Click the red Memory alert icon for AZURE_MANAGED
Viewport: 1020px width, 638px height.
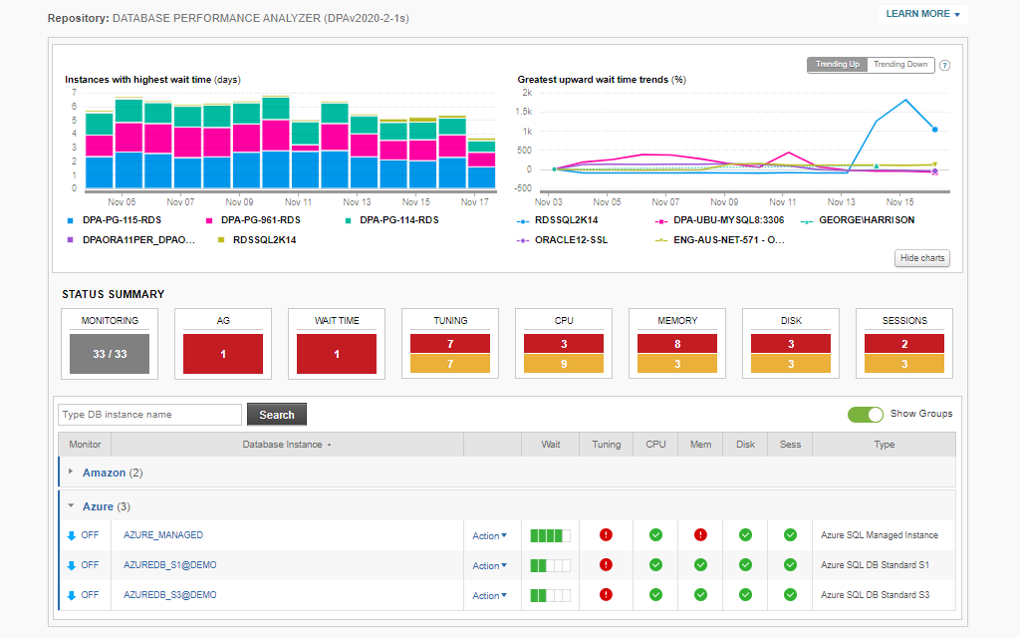(x=700, y=534)
